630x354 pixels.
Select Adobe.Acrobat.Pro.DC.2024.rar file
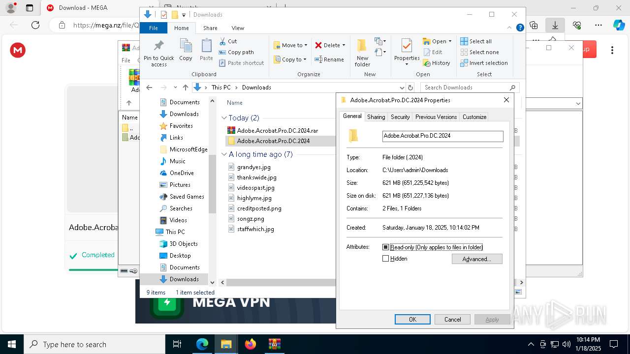[278, 131]
